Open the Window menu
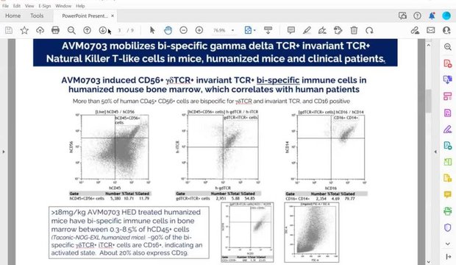 point(63,6)
